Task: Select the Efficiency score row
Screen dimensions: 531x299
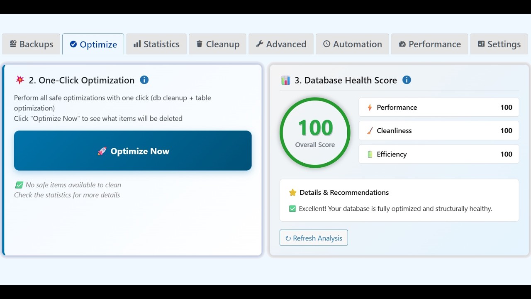Action: pos(438,154)
